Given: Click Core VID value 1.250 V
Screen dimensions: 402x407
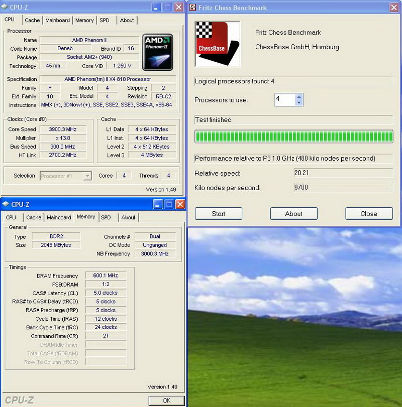Looking at the screenshot, I should click(x=122, y=66).
